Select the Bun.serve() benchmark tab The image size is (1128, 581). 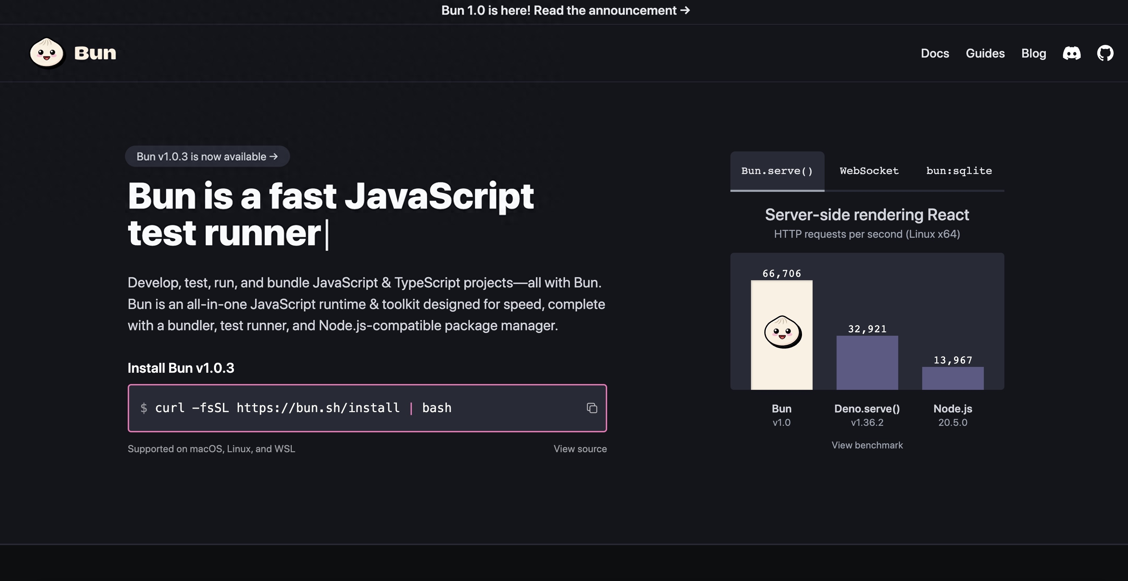pyautogui.click(x=777, y=171)
